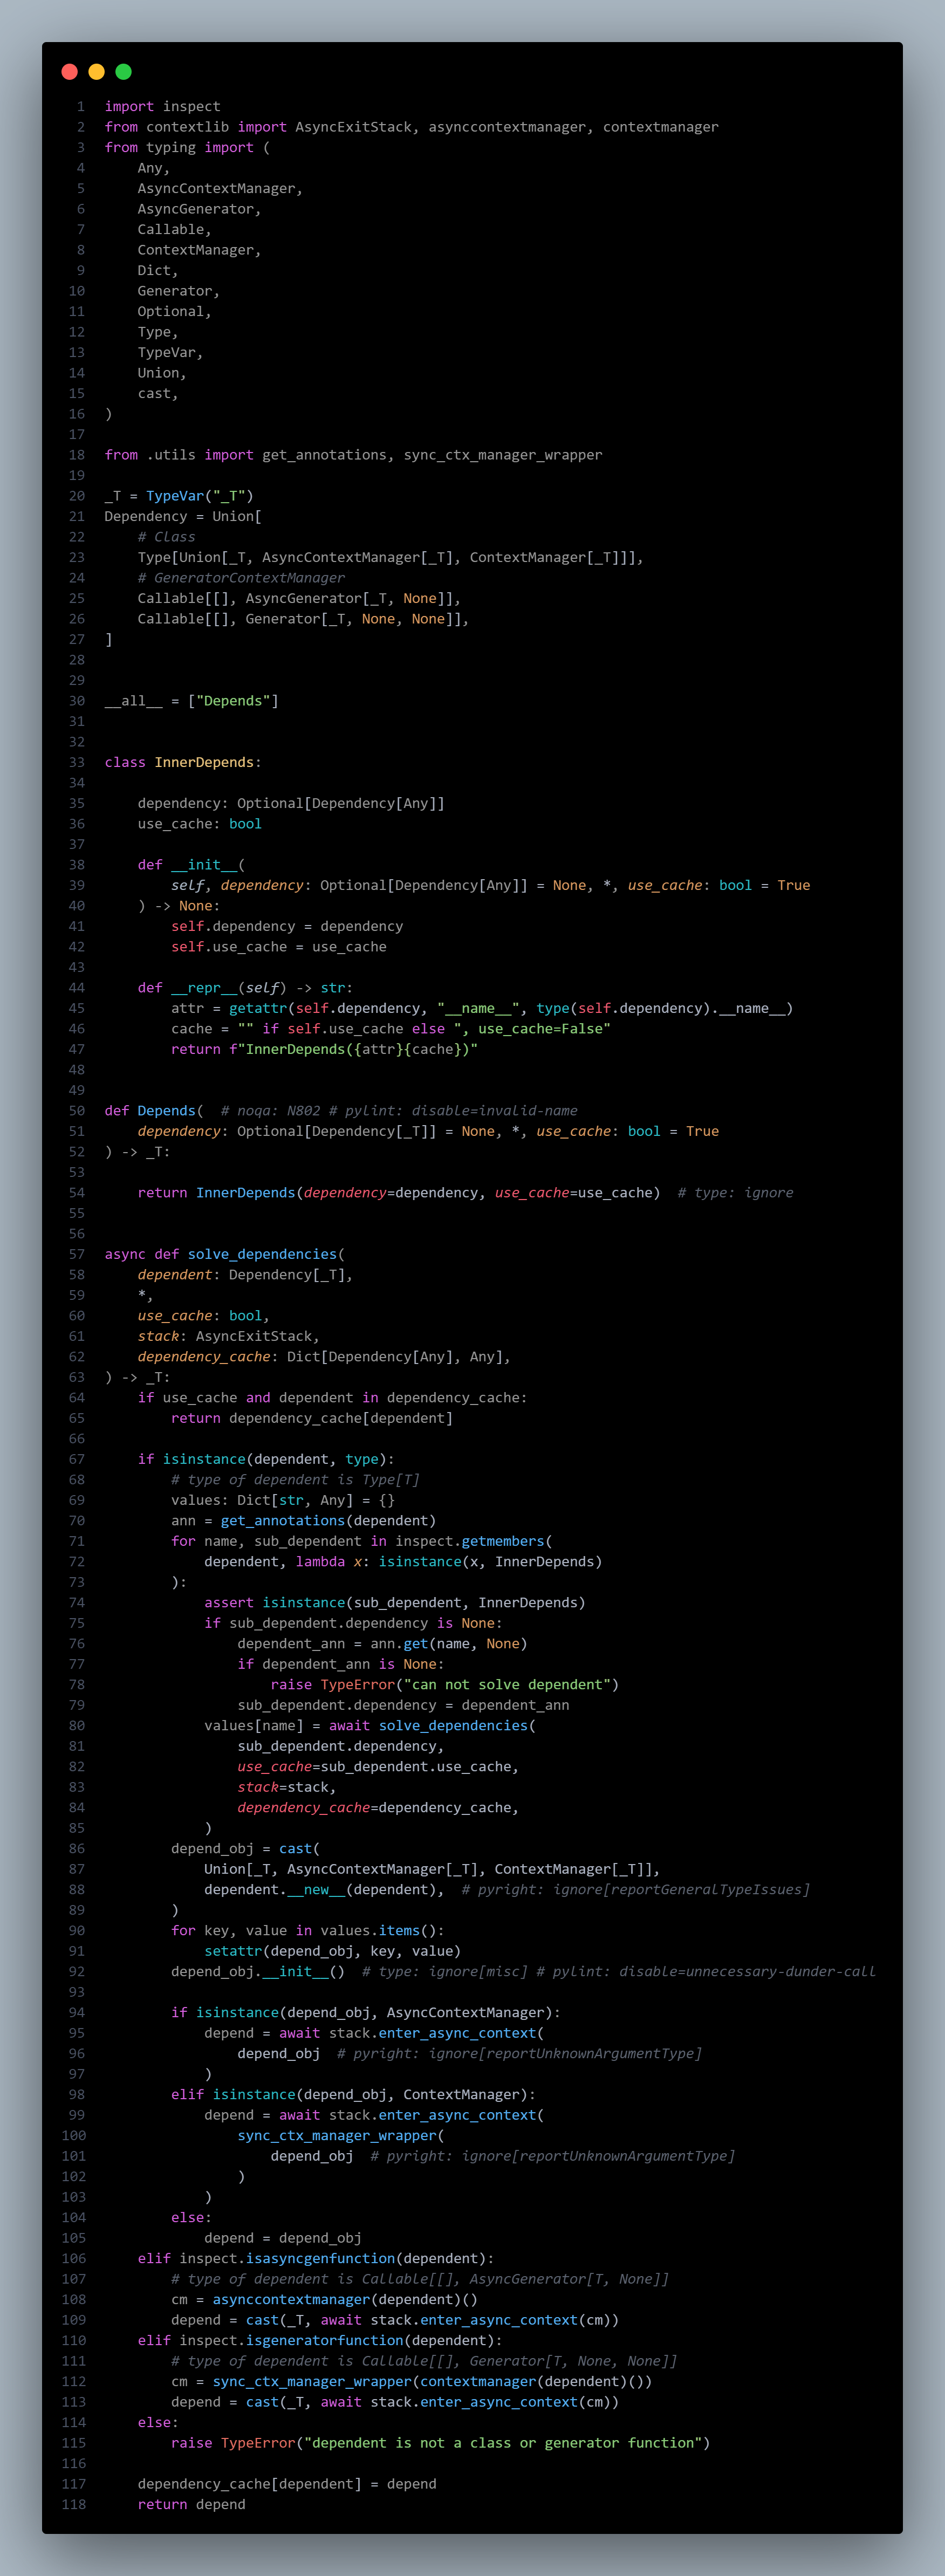The image size is (945, 2576).
Task: Click the asynccontextmanager call on line 108
Action: pos(274,2299)
